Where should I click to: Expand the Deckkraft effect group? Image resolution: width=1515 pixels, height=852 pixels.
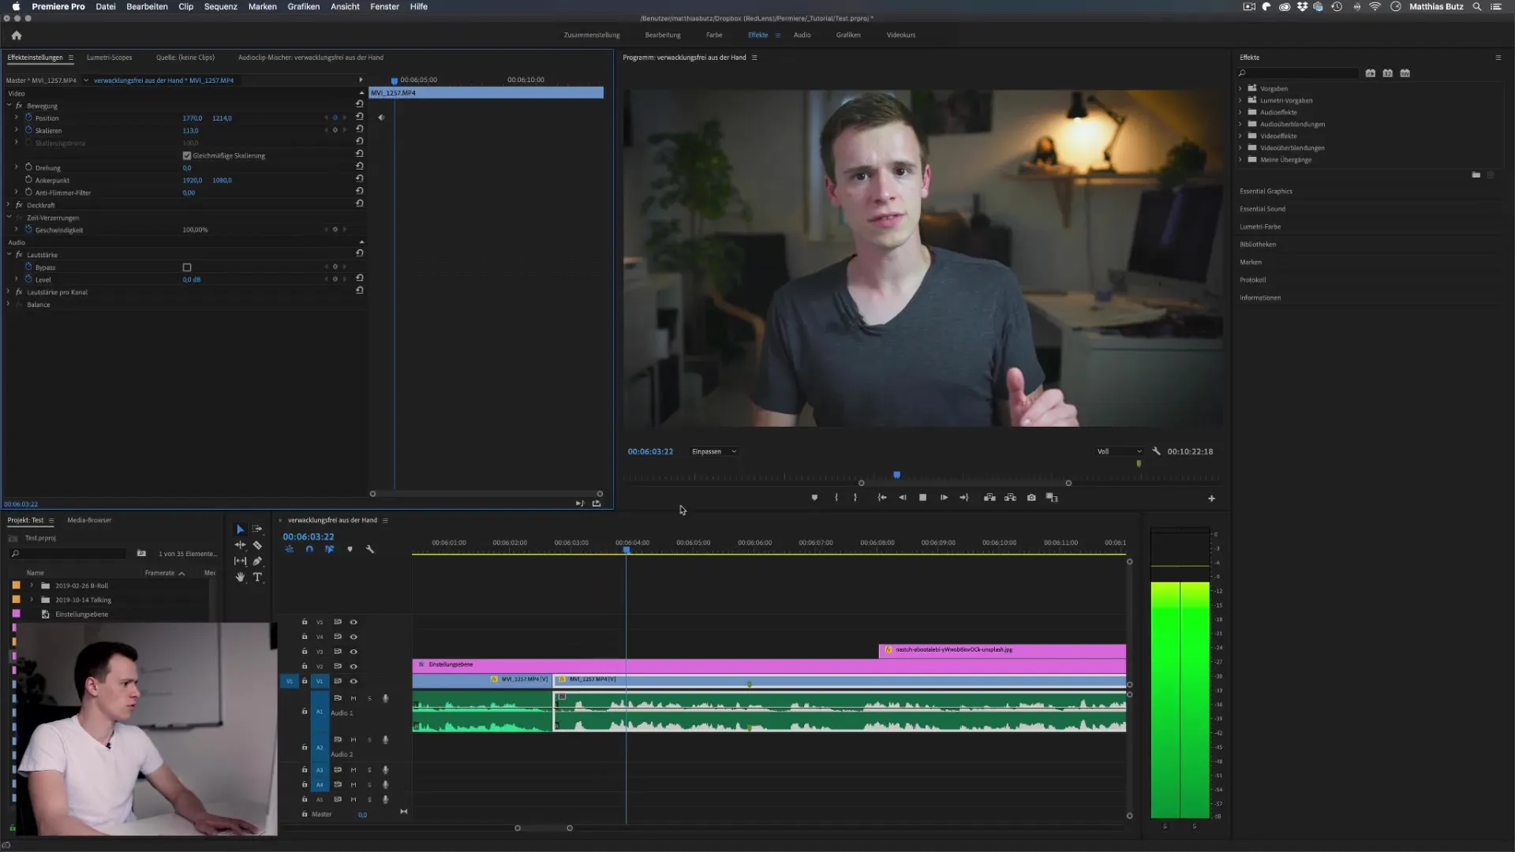(9, 204)
